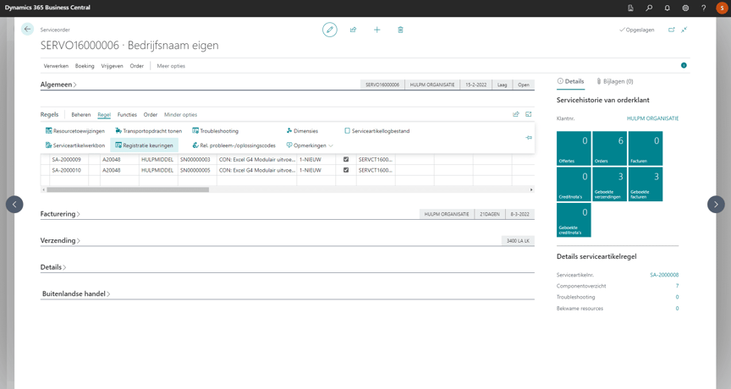Open the user account avatar

pyautogui.click(x=723, y=8)
